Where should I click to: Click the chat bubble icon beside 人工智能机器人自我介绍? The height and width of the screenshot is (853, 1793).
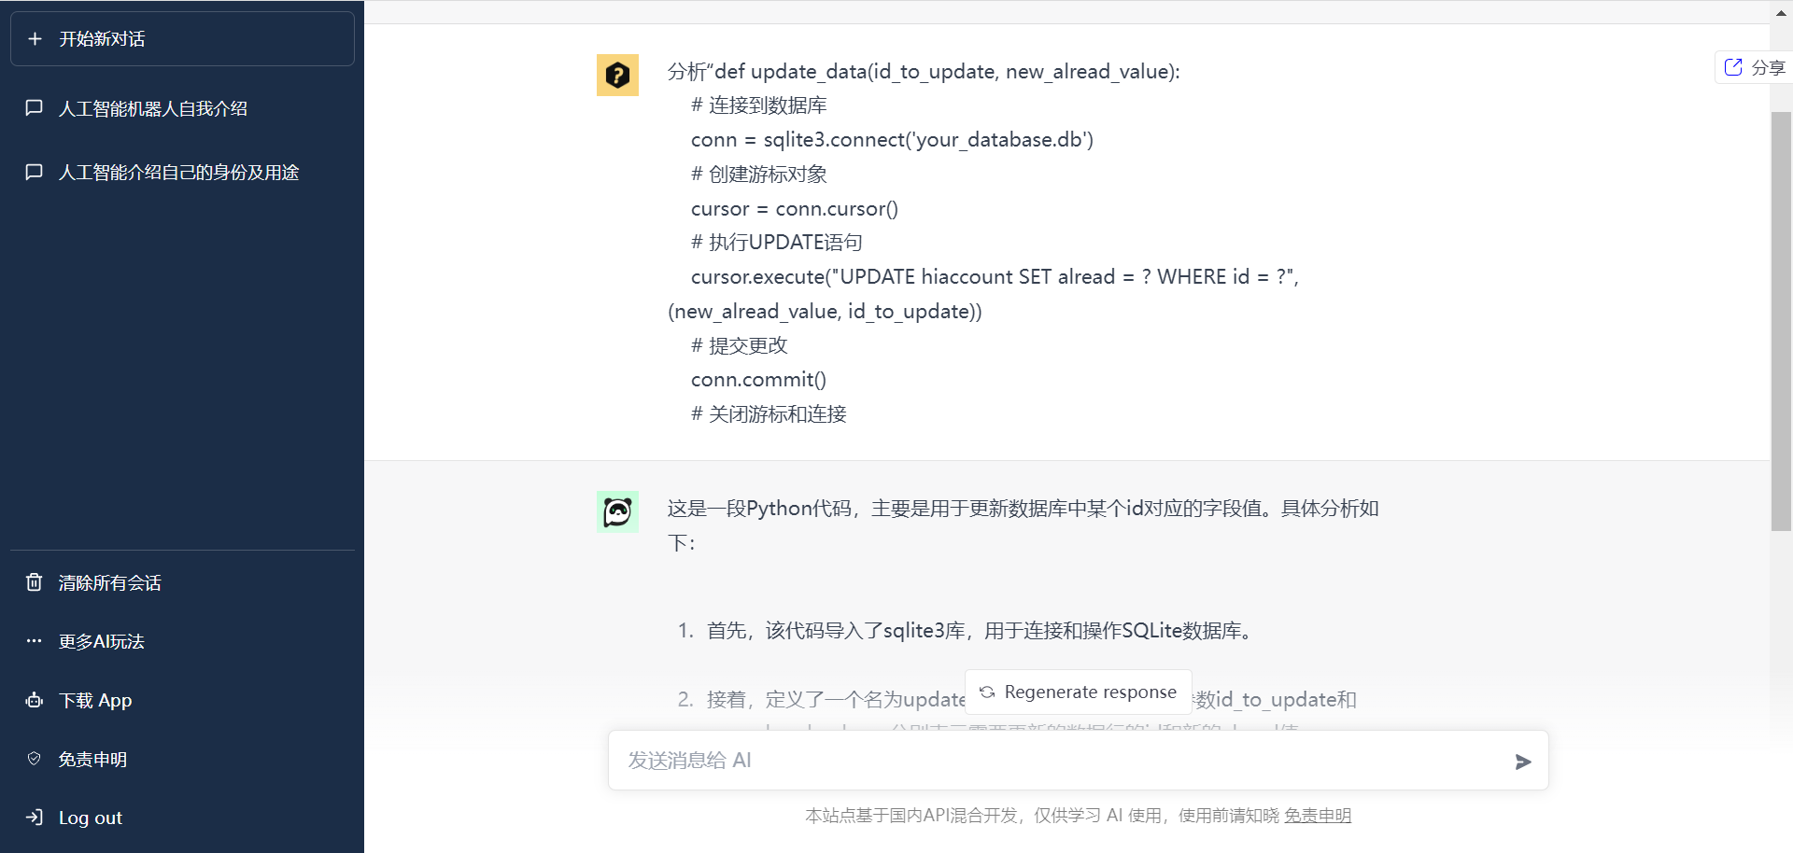(34, 107)
